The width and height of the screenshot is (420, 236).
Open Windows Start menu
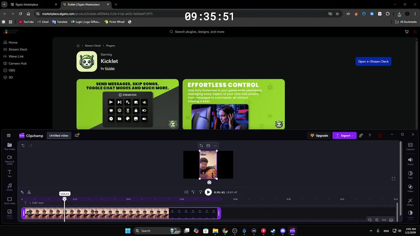128,231
